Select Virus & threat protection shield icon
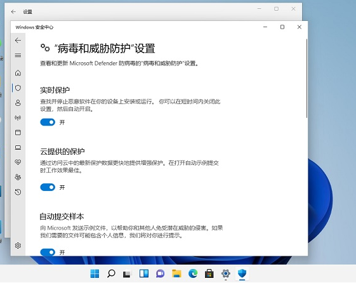Image resolution: width=356 pixels, height=283 pixels. point(18,88)
